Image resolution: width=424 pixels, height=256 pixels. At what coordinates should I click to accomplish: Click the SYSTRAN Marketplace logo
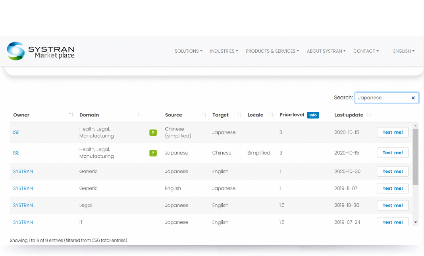(x=40, y=51)
